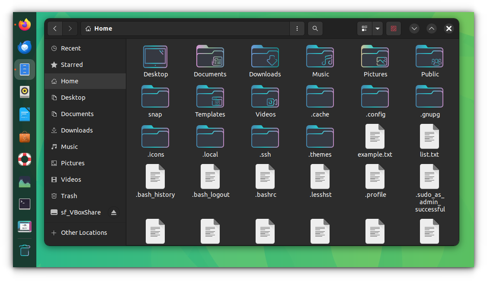Screen dimensions: 487x281
Task: Click the red record-screen indicator icon
Action: tap(393, 28)
